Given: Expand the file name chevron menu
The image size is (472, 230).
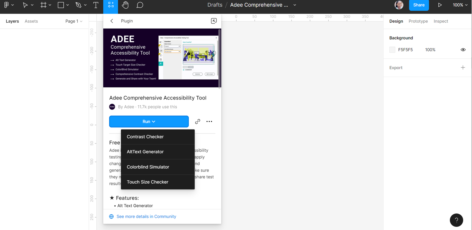Looking at the screenshot, I should tap(295, 5).
